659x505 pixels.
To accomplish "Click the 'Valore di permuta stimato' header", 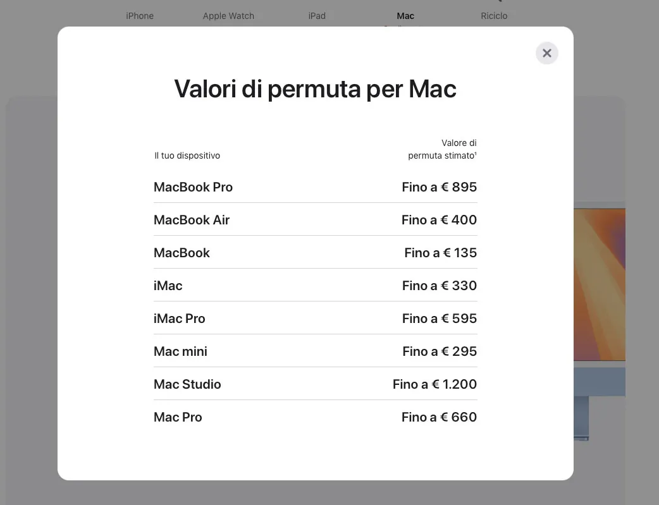I will coord(442,149).
